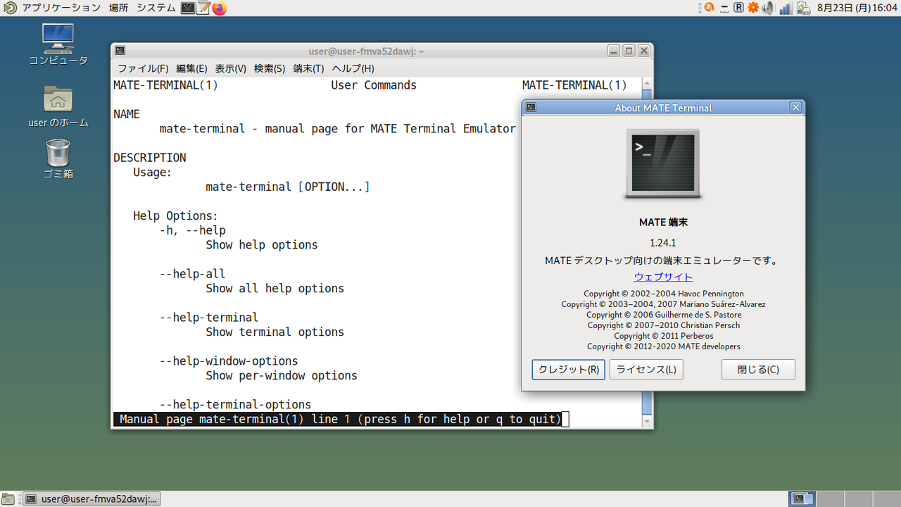901x507 pixels.
Task: Switch to the first workspace in the switcher
Action: point(802,499)
